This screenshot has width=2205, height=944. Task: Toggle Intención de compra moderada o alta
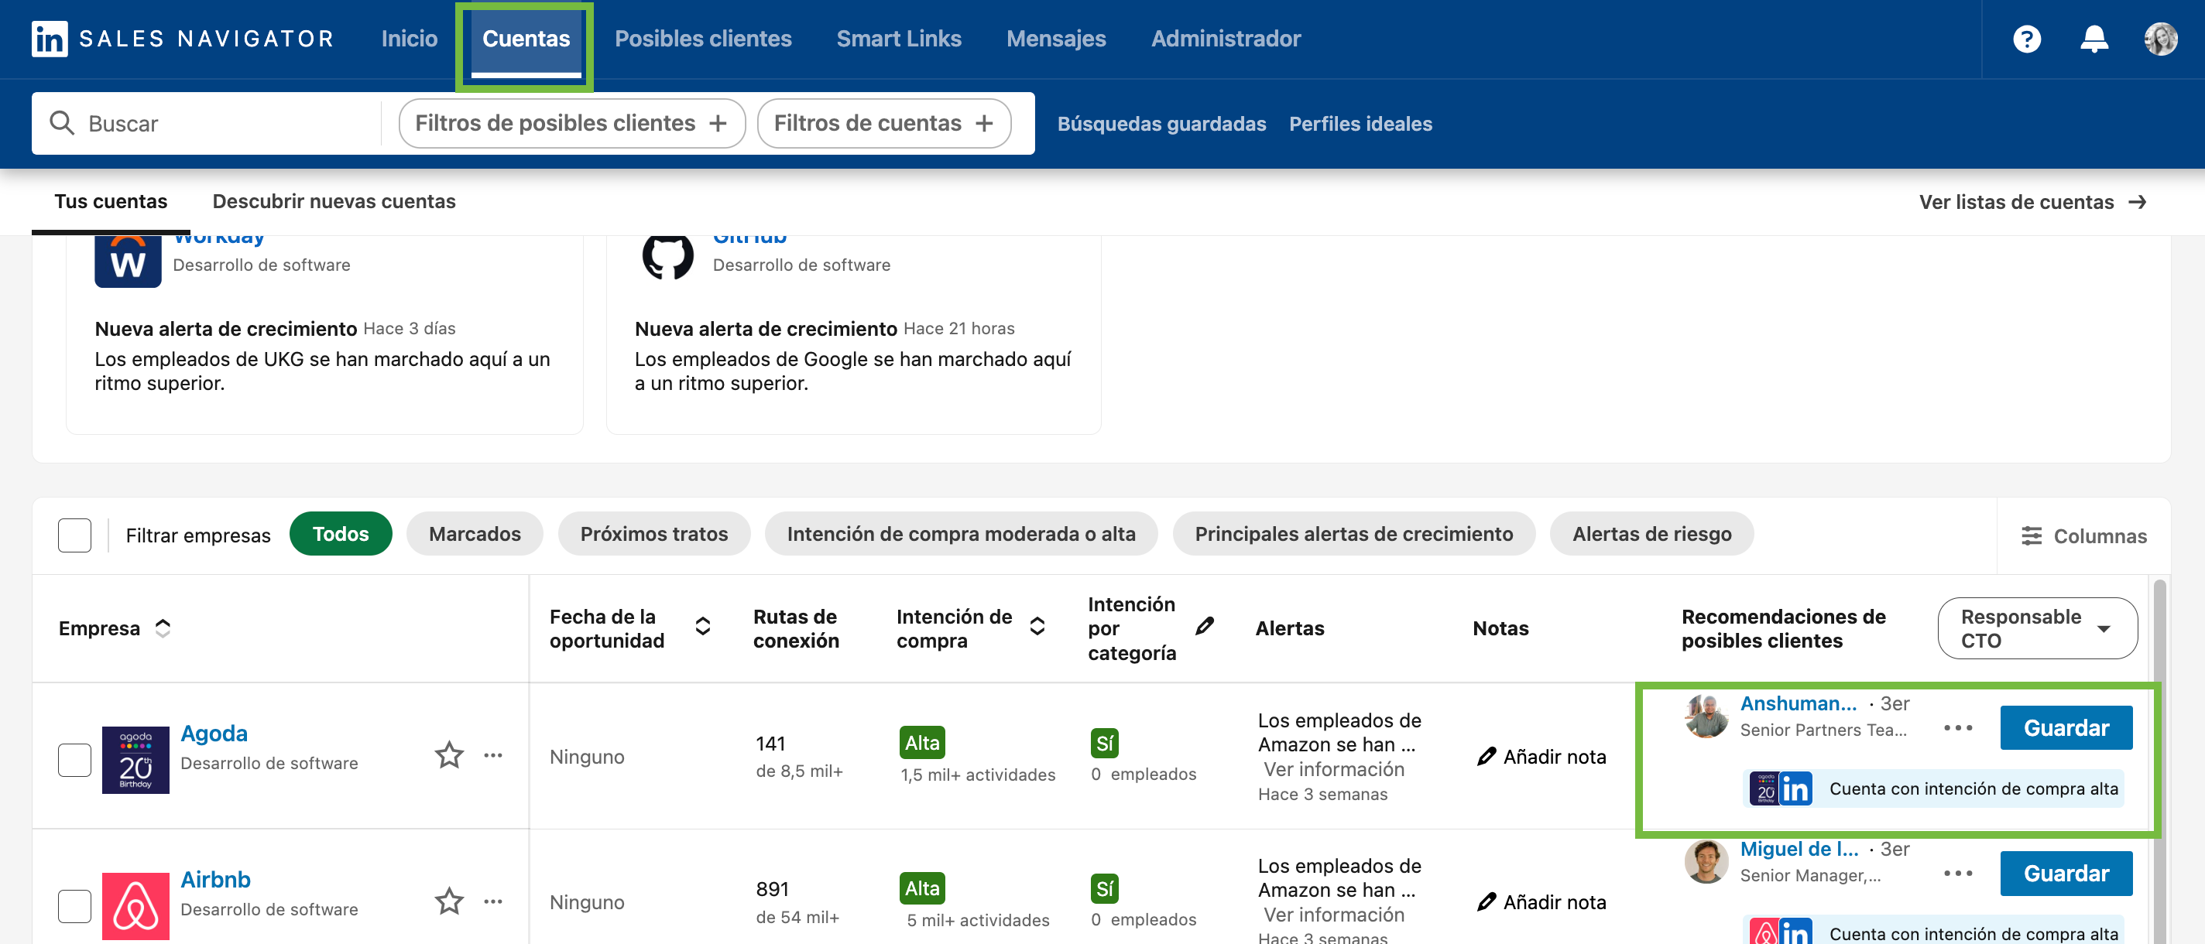click(x=960, y=534)
